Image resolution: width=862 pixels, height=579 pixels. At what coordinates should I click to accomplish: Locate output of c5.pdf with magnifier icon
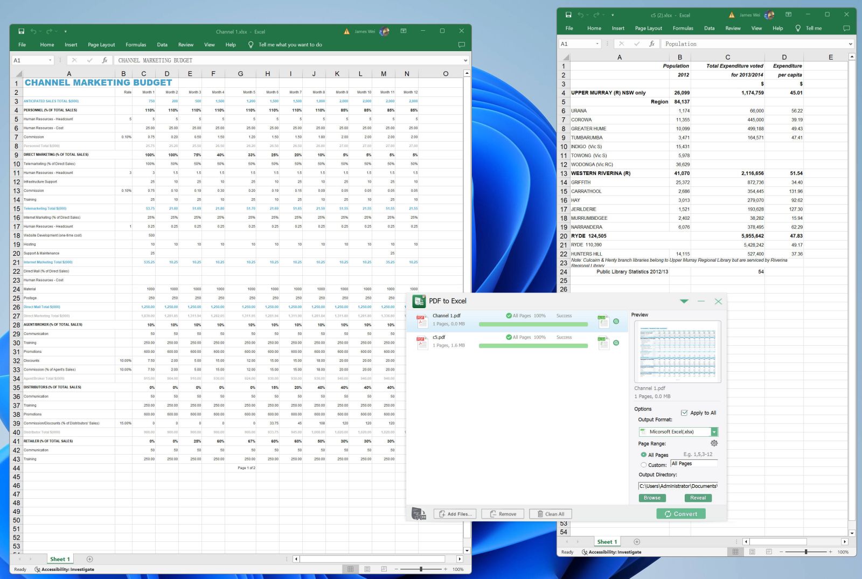(x=616, y=343)
